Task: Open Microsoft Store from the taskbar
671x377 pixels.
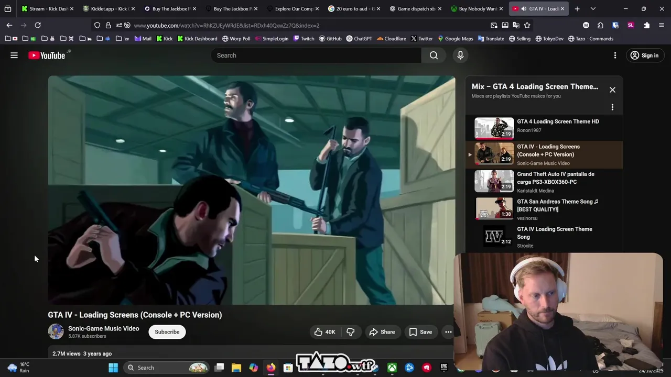Action: (x=288, y=368)
